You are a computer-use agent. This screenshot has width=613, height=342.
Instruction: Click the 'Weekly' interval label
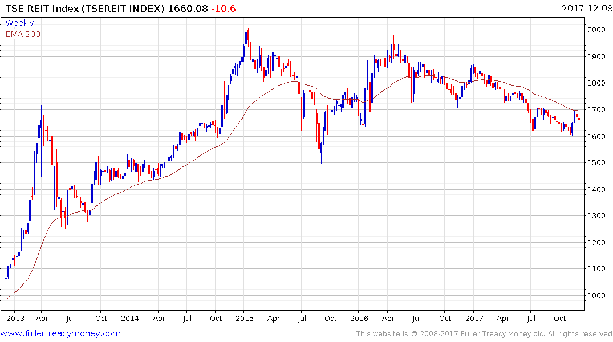click(x=19, y=23)
